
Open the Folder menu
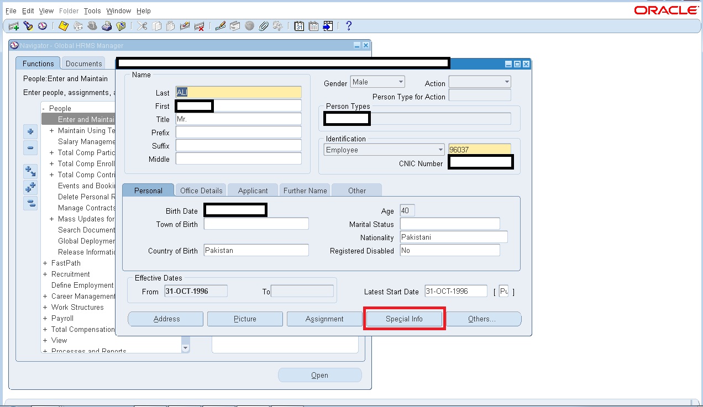tap(69, 10)
